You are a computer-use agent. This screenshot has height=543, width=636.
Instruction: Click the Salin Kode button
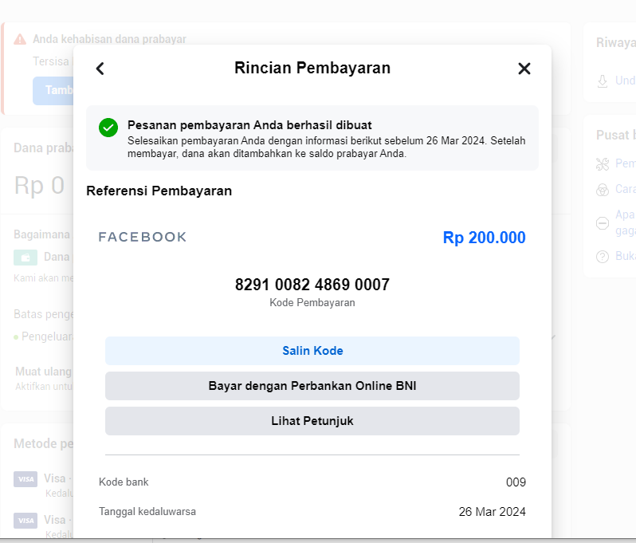click(312, 351)
